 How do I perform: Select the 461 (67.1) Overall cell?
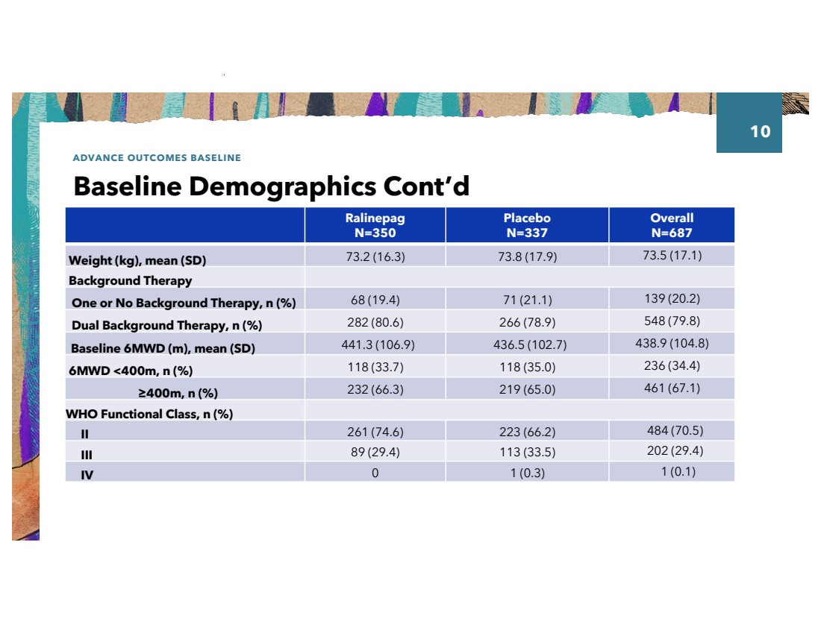[x=671, y=388]
